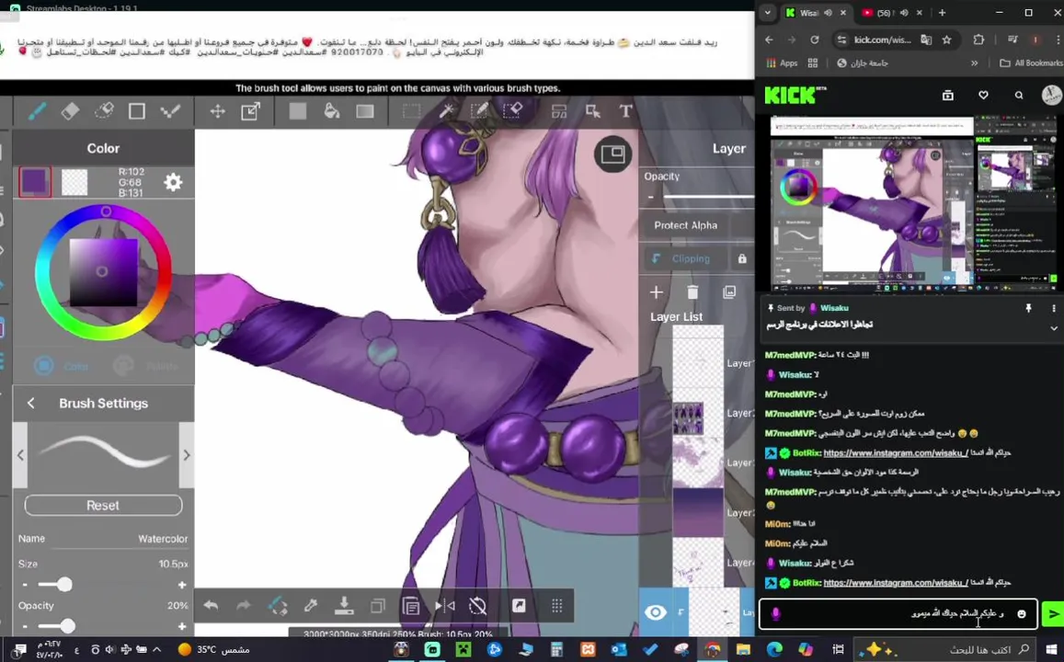The height and width of the screenshot is (662, 1064).
Task: Select the Magic Wand tool
Action: point(446,111)
